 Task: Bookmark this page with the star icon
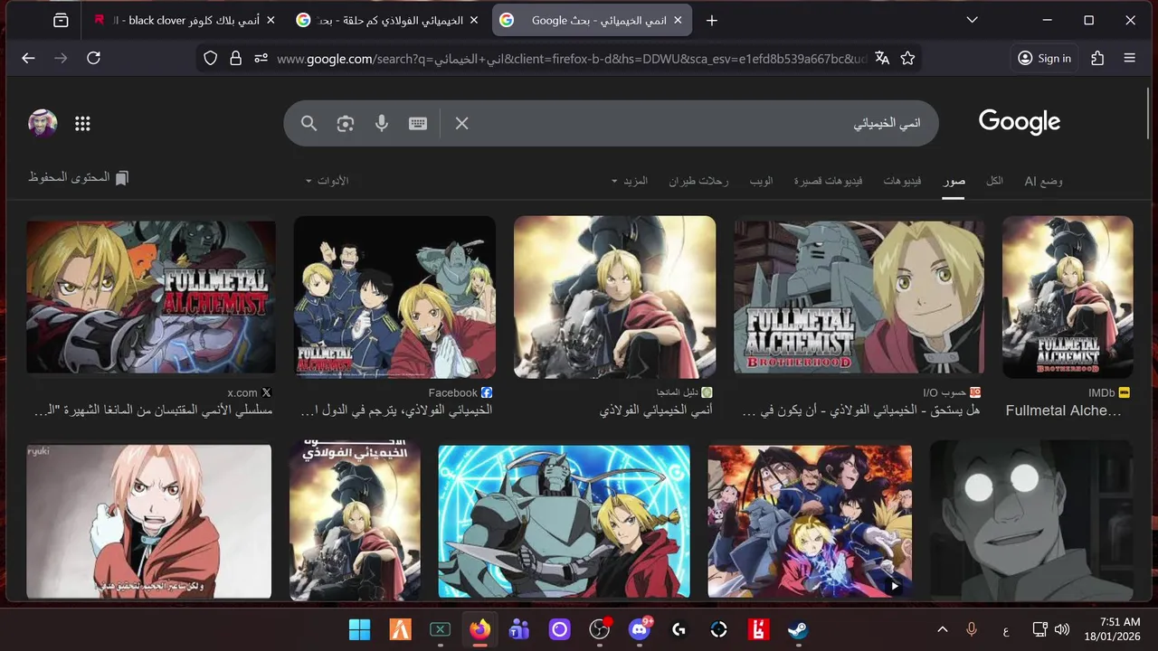tap(907, 58)
